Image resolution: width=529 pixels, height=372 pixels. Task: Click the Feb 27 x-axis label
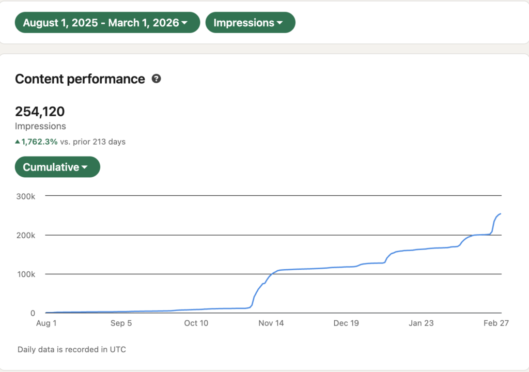tap(495, 323)
